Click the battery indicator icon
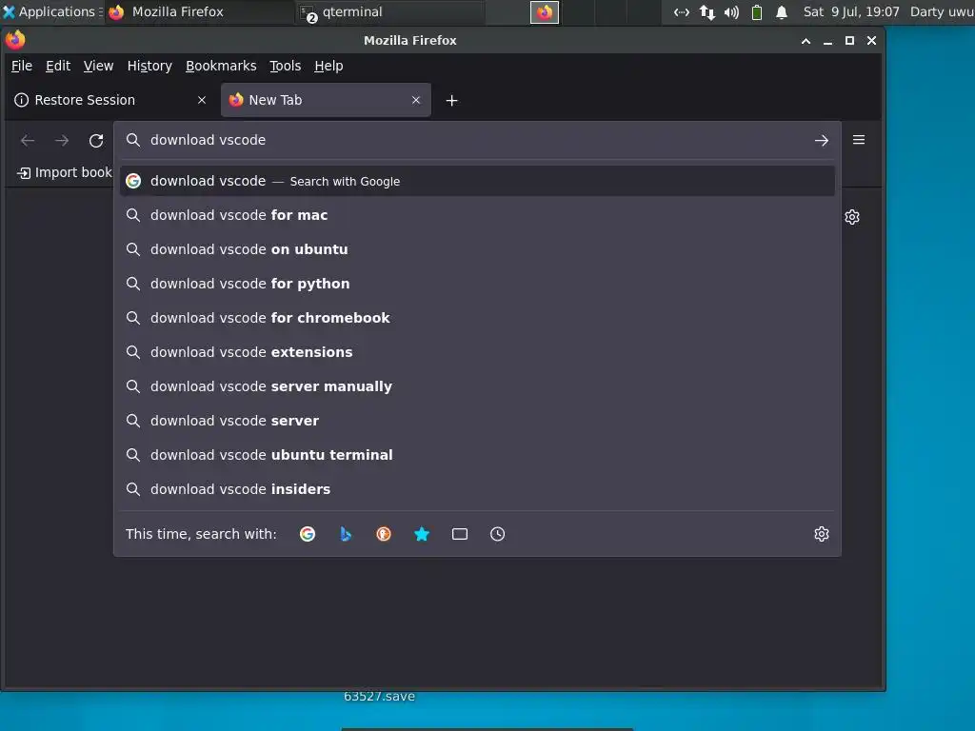The height and width of the screenshot is (731, 975). pyautogui.click(x=757, y=11)
